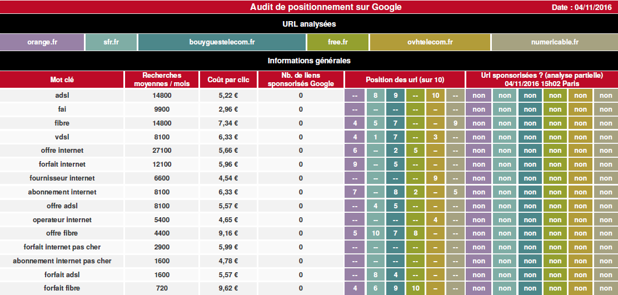Select the 'adsl' keyword cell
The image size is (618, 295).
pyautogui.click(x=62, y=96)
